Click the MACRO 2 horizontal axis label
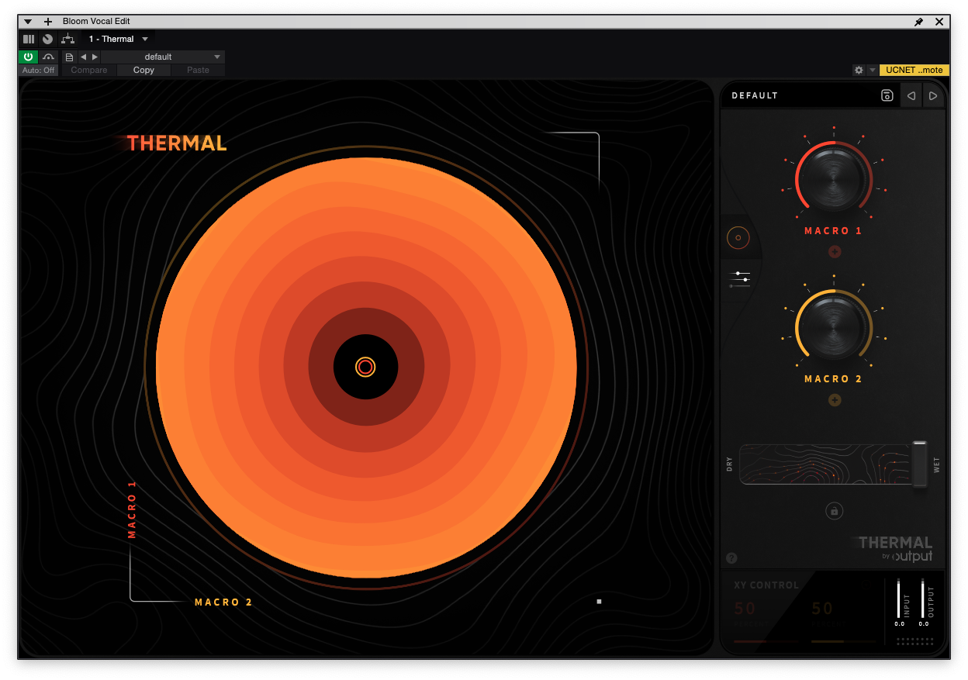The height and width of the screenshot is (680, 968). [223, 602]
